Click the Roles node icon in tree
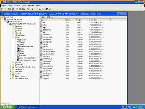 (18, 51)
